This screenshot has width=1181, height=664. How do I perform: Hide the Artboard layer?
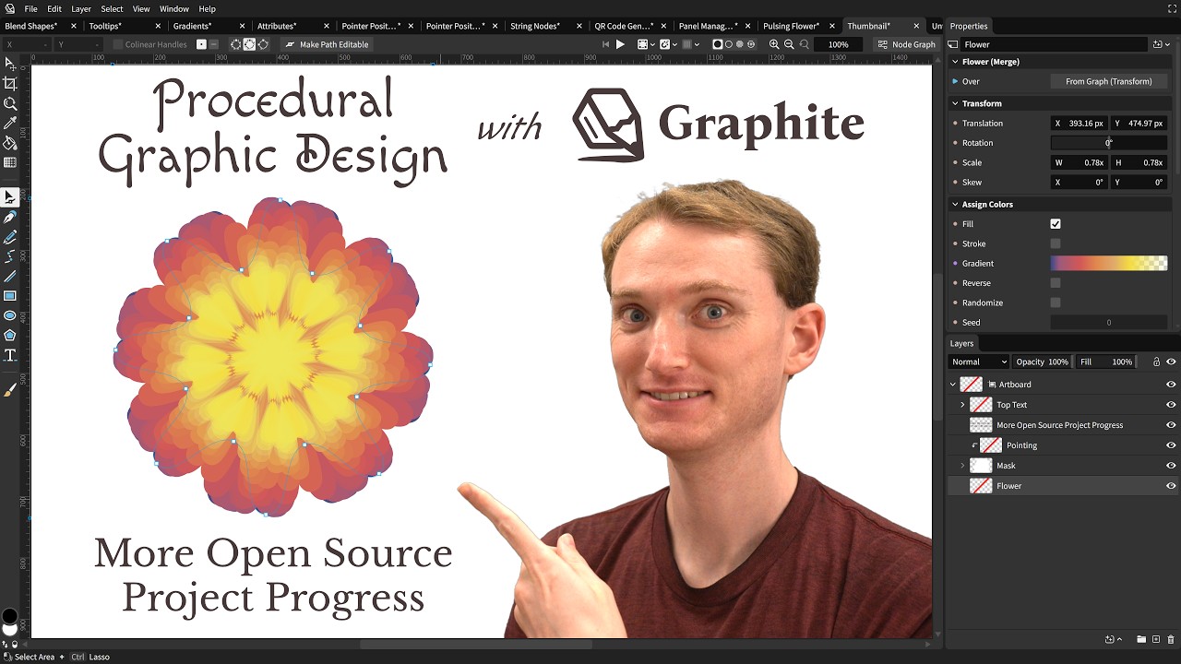(1171, 385)
